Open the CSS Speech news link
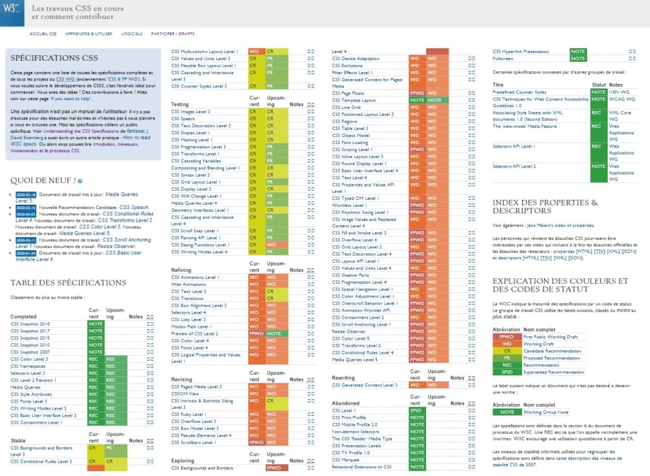Screen dimensions: 650x476 (134, 207)
